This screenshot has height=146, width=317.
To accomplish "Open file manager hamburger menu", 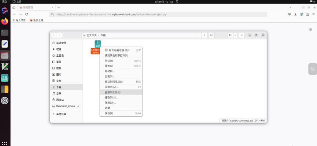I will [242, 35].
